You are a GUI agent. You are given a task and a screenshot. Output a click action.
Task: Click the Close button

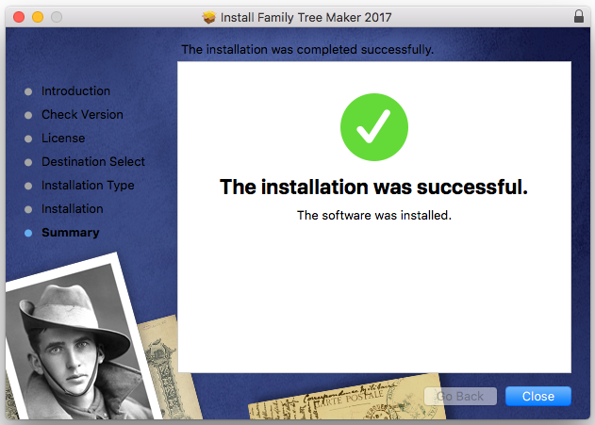pos(538,396)
